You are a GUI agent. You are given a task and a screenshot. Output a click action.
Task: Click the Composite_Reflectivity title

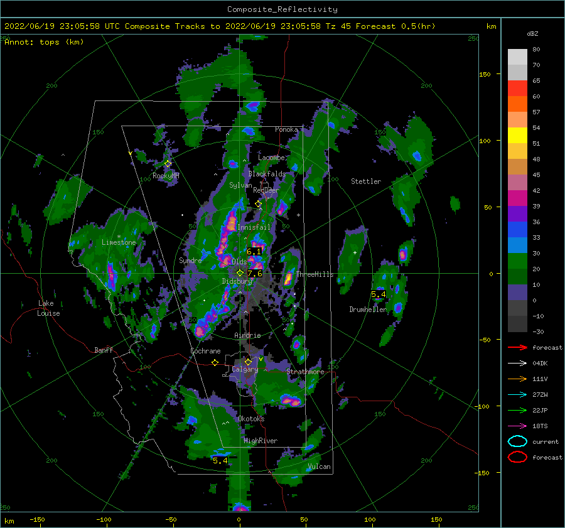pos(282,9)
